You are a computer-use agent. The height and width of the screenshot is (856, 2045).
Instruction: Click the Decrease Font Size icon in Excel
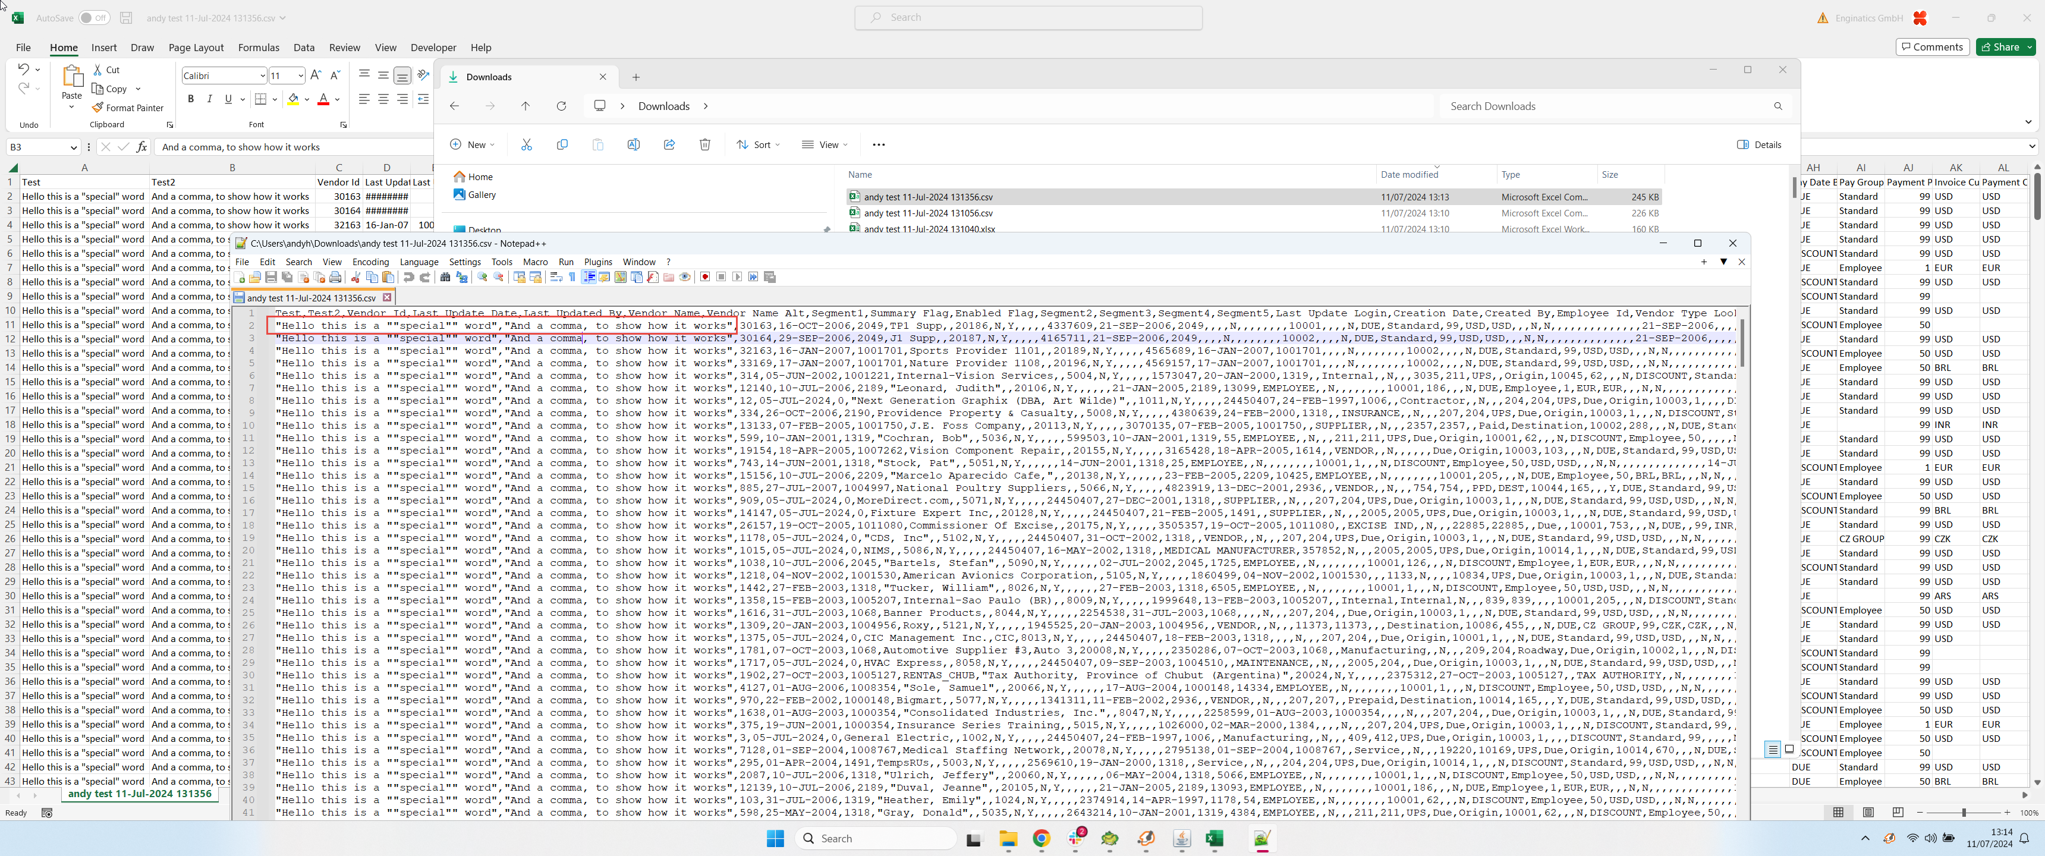[335, 75]
